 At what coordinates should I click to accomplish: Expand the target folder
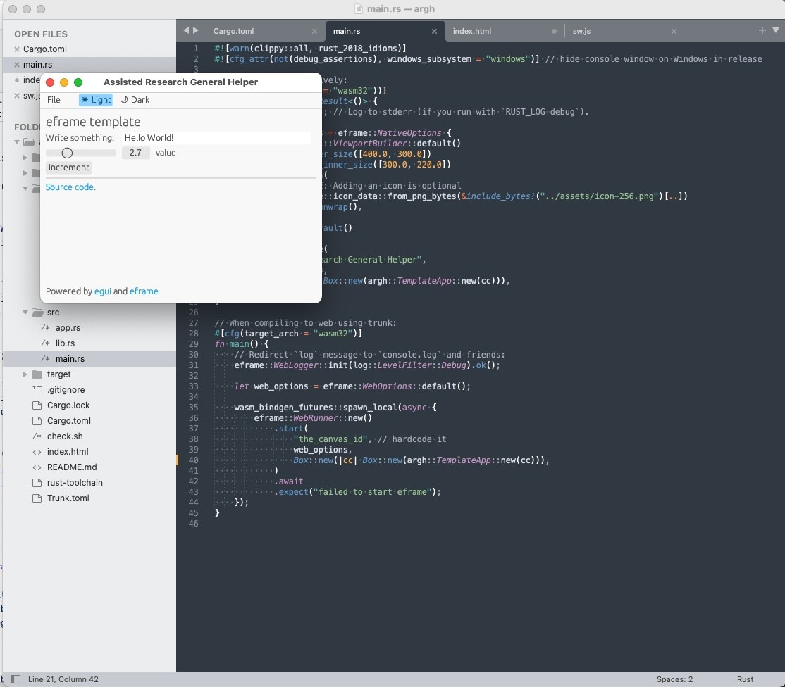(x=26, y=374)
